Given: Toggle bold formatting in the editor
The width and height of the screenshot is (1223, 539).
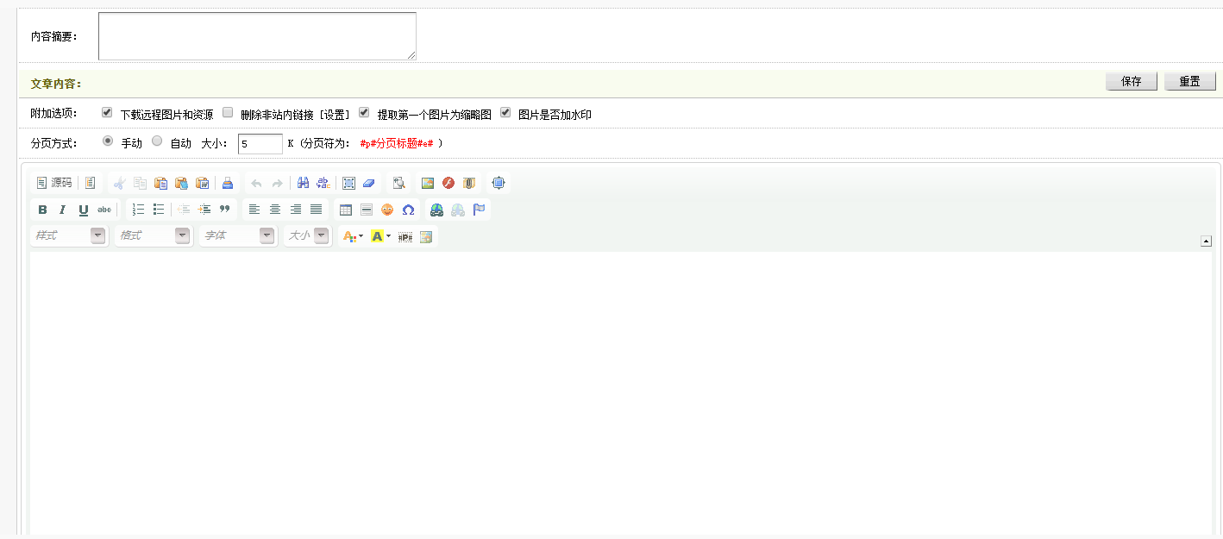Looking at the screenshot, I should pyautogui.click(x=42, y=210).
